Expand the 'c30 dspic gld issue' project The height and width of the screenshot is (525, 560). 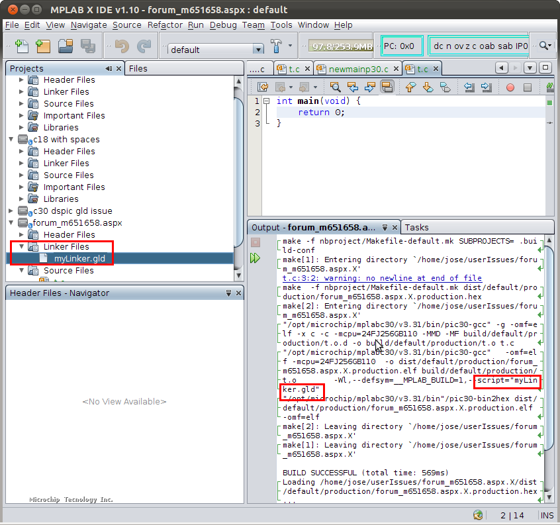pos(11,211)
